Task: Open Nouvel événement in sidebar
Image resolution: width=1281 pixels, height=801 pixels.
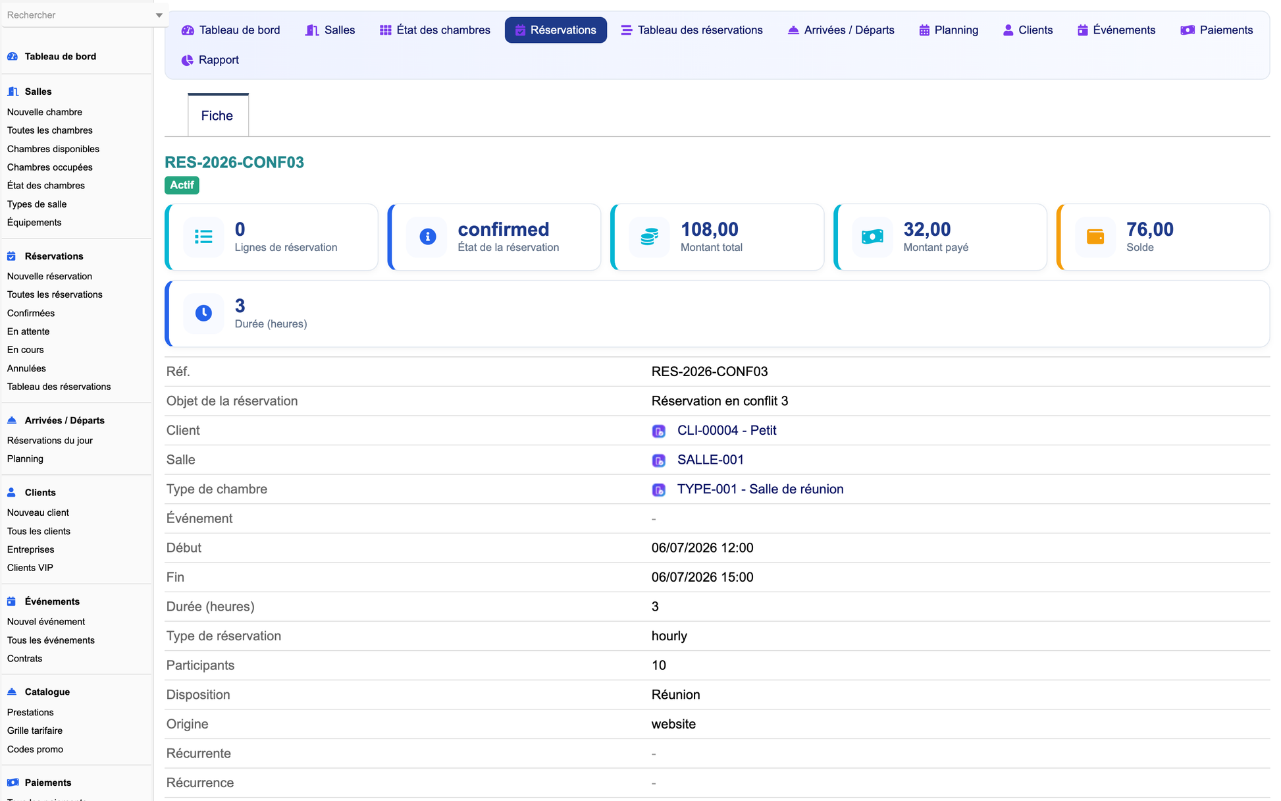Action: (x=46, y=622)
